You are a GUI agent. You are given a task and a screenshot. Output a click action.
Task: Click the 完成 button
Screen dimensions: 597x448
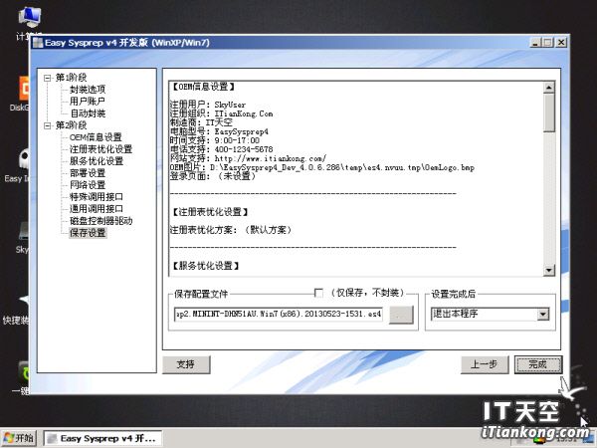(538, 364)
